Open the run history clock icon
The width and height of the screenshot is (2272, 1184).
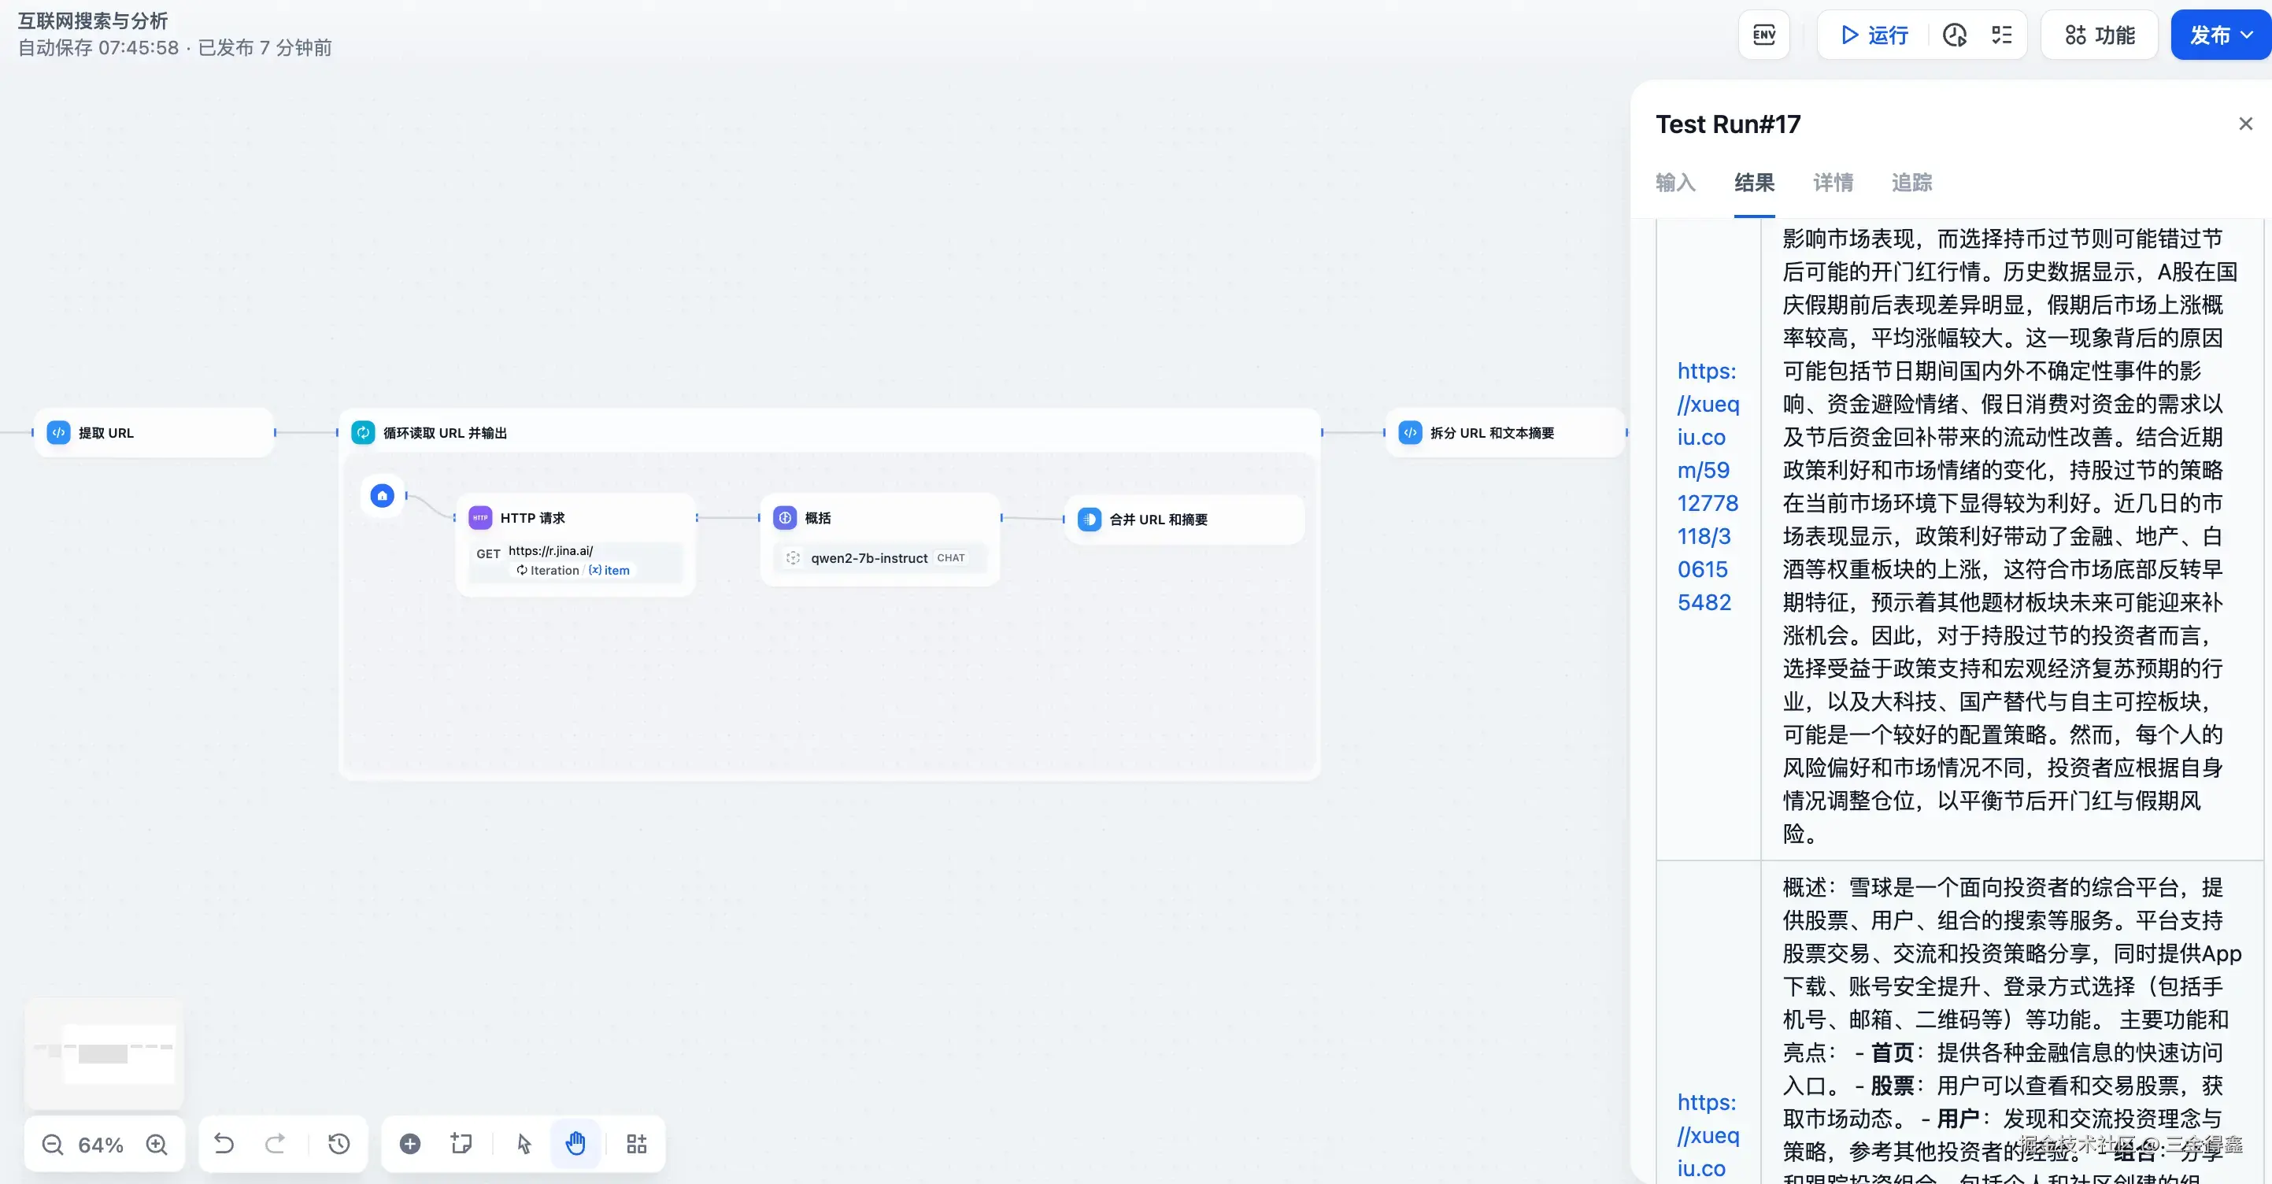pyautogui.click(x=1955, y=35)
